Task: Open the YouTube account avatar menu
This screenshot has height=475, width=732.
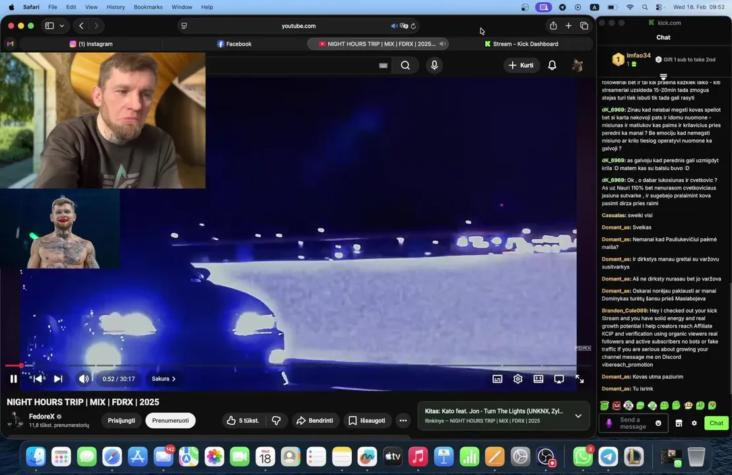Action: point(578,65)
